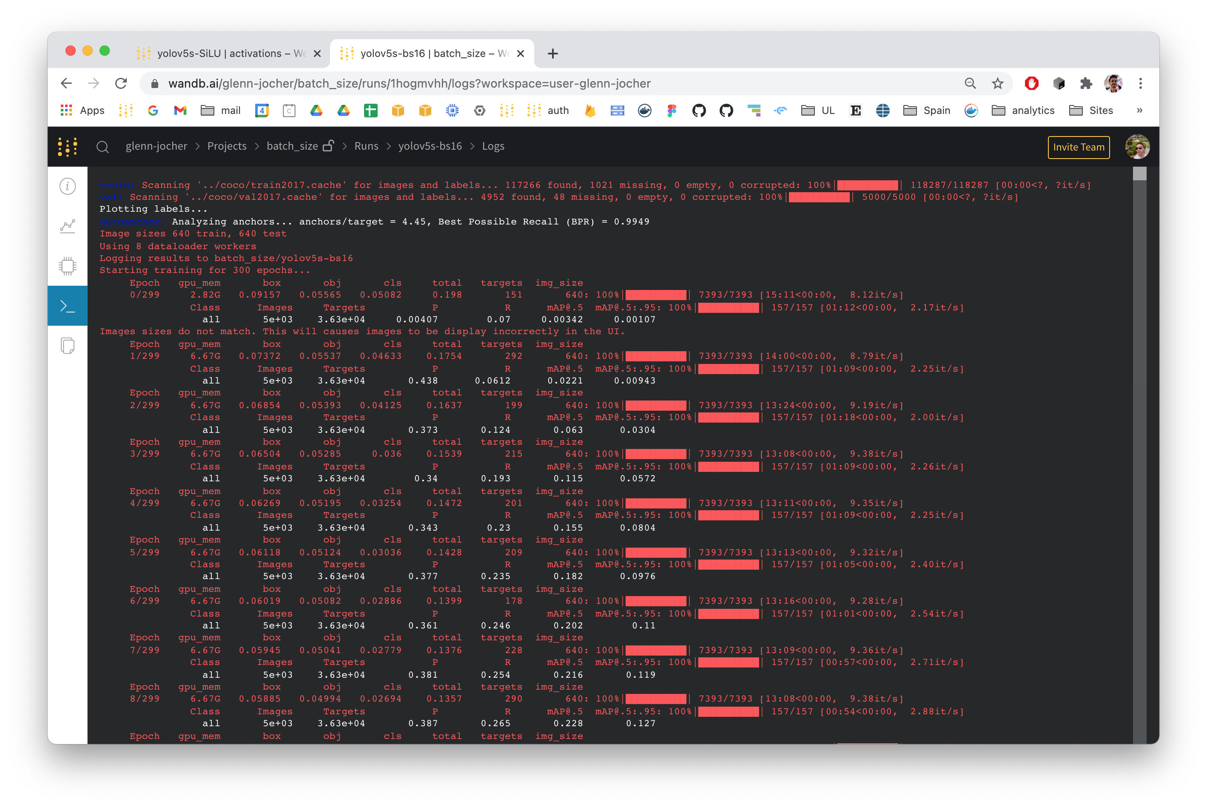Open a new browser tab
The image size is (1207, 807).
[x=553, y=54]
